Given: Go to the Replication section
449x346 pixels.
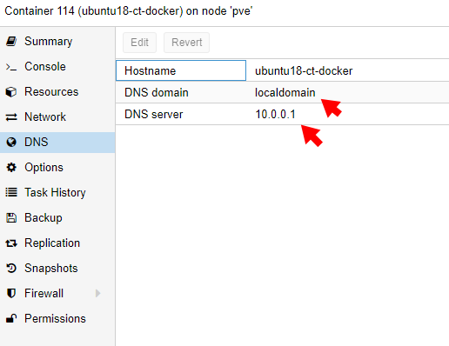Looking at the screenshot, I should coord(57,243).
